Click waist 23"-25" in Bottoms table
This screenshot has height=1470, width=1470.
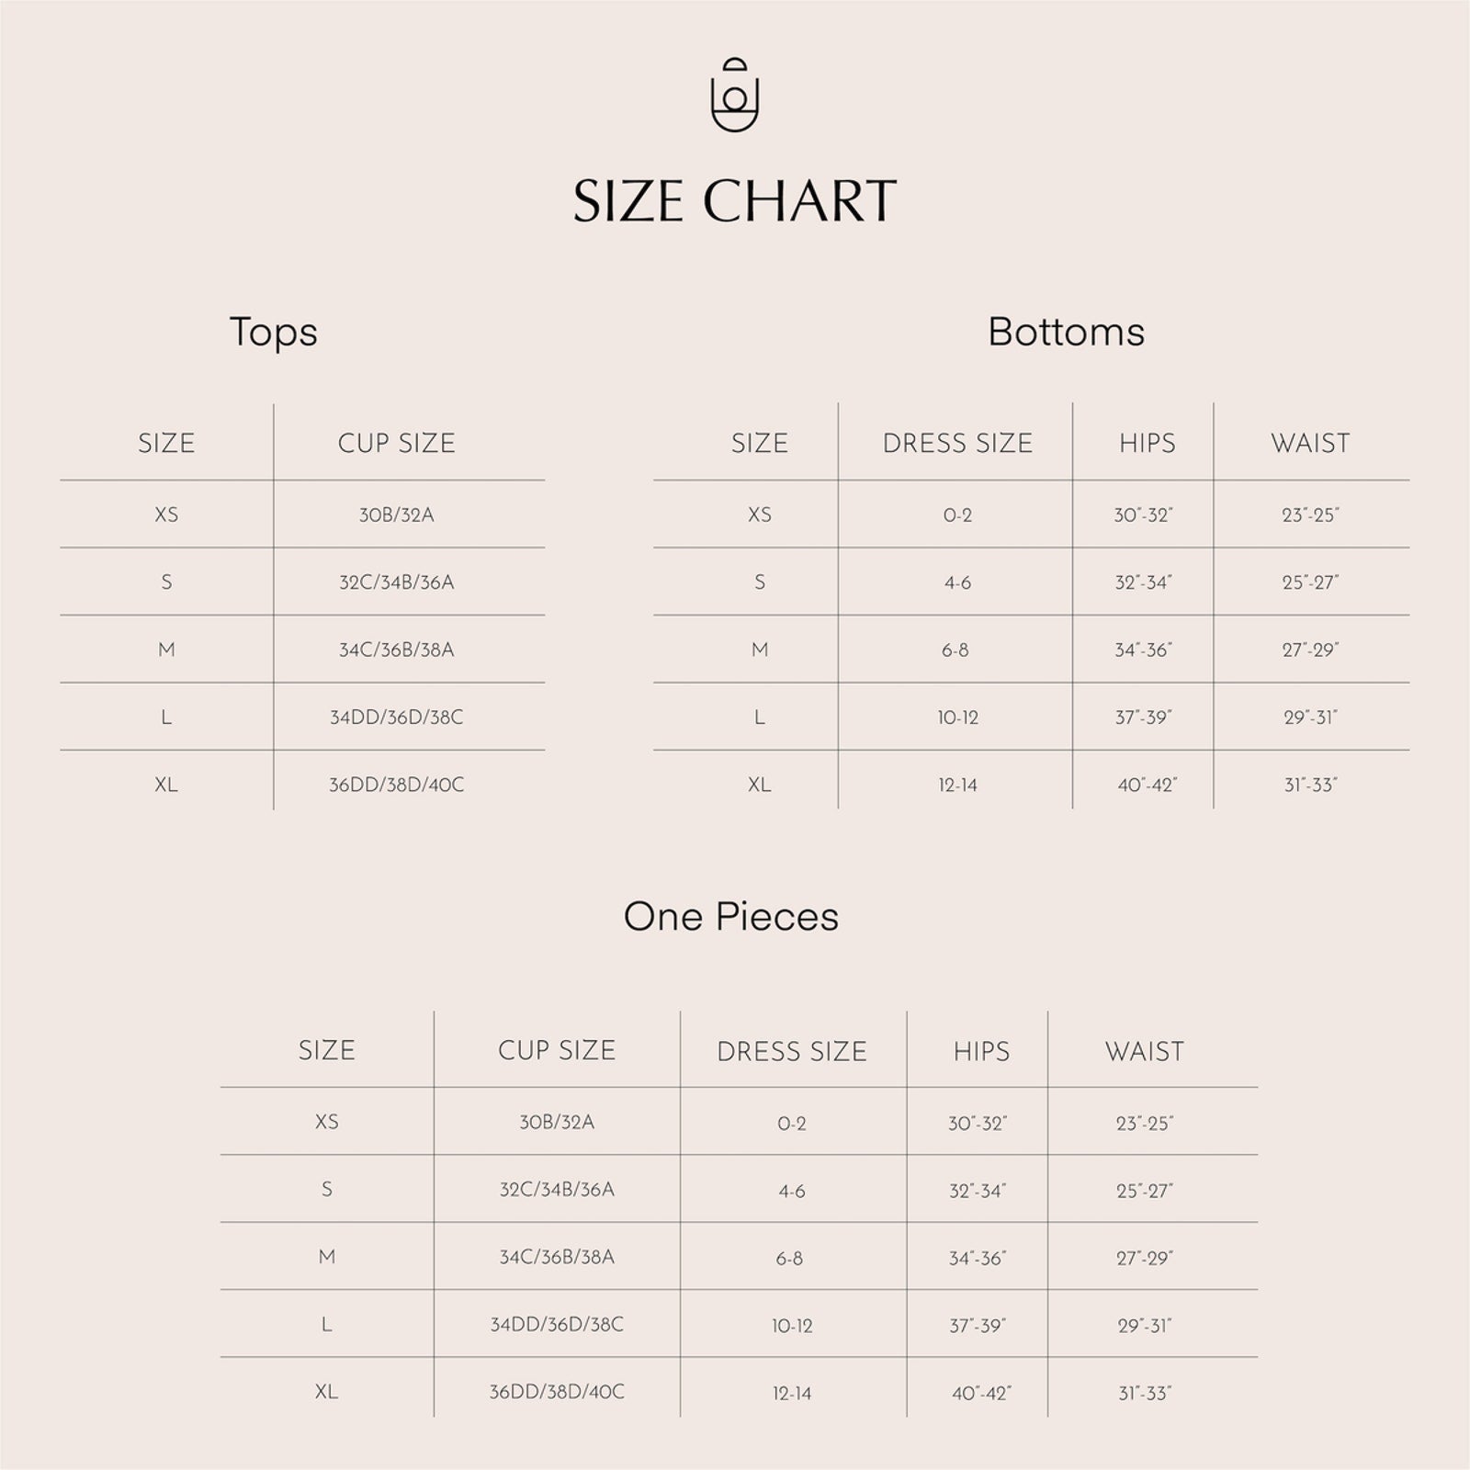tap(1310, 514)
